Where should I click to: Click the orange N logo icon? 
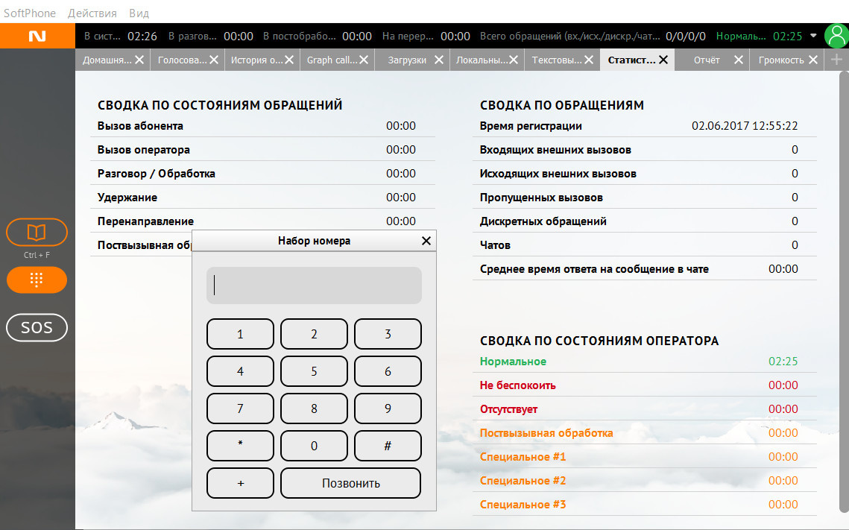pyautogui.click(x=37, y=36)
